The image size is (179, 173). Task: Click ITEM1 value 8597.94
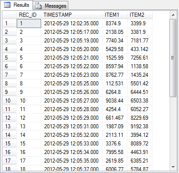coord(114,66)
